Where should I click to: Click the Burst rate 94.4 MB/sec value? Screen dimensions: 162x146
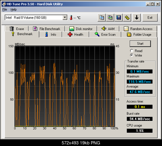[140, 119]
